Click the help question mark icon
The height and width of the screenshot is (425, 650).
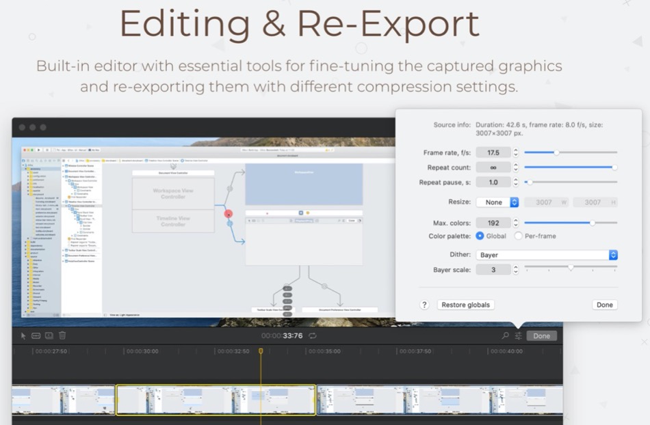425,304
